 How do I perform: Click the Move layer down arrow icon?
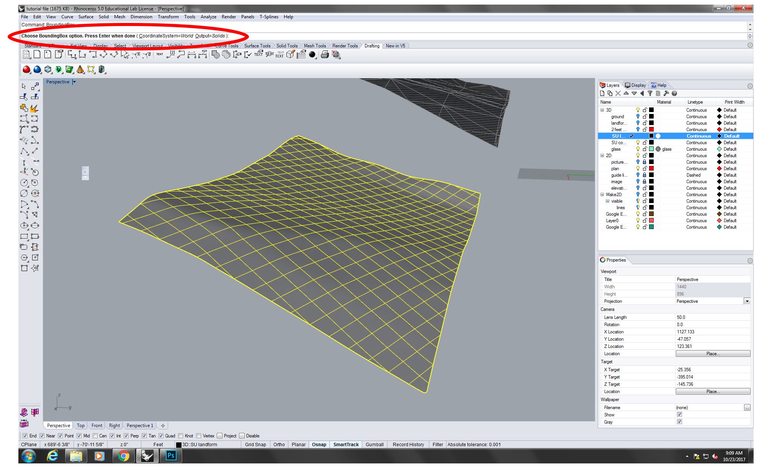pos(634,93)
